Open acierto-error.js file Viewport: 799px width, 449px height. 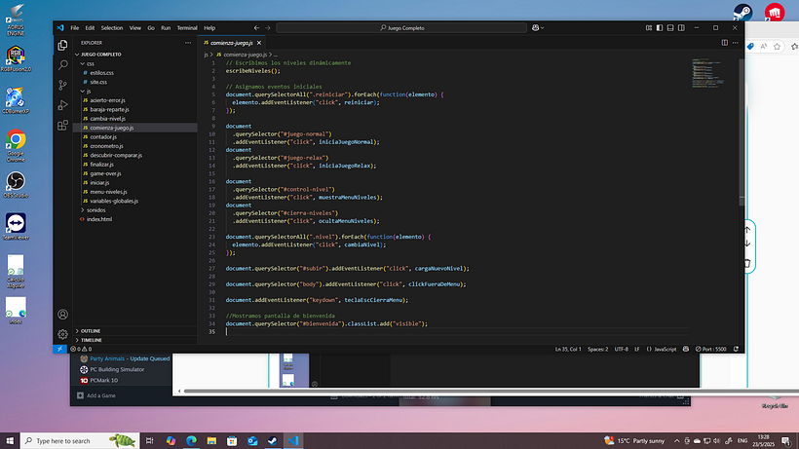(x=107, y=100)
